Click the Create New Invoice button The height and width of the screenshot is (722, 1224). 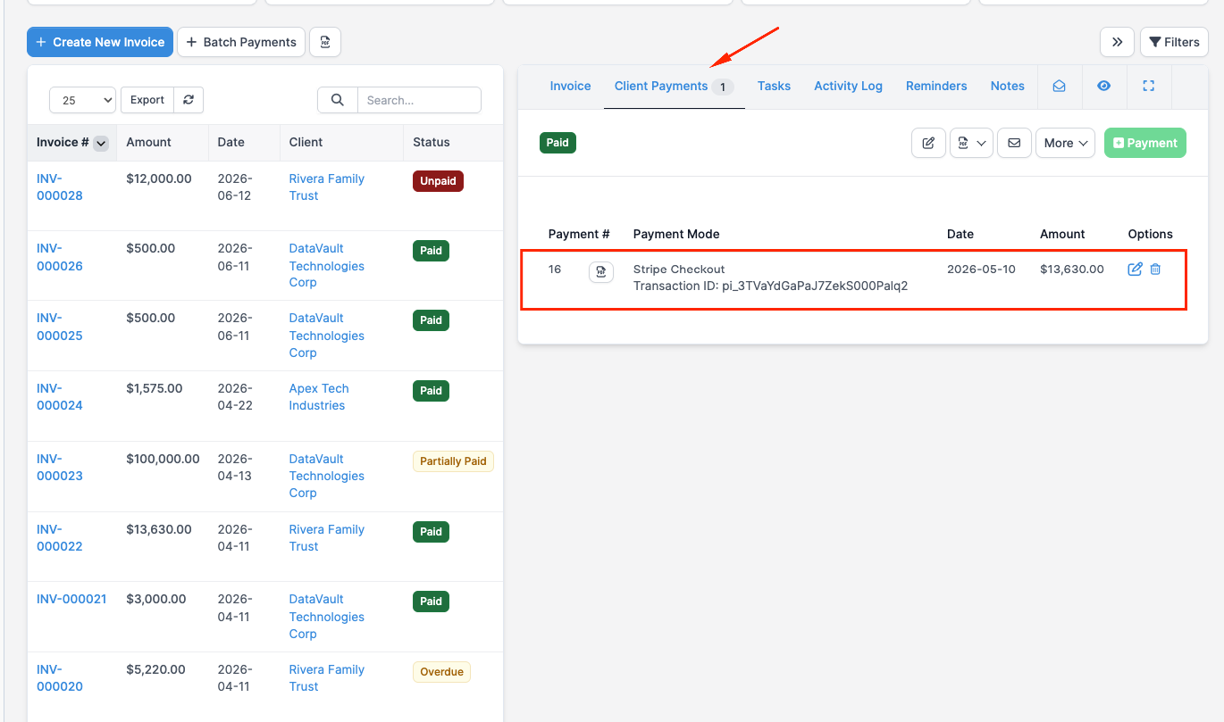pyautogui.click(x=100, y=42)
